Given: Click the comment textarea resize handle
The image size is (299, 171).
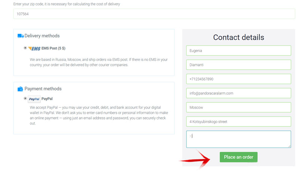Looking at the screenshot, I should pyautogui.click(x=289, y=146).
